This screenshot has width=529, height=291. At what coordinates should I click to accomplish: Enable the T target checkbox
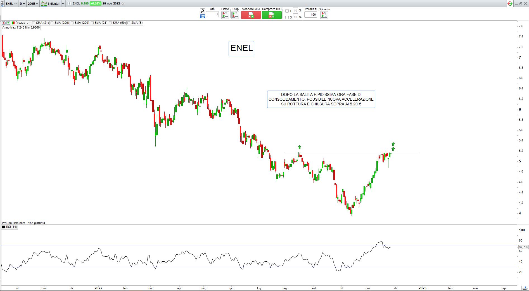287,11
